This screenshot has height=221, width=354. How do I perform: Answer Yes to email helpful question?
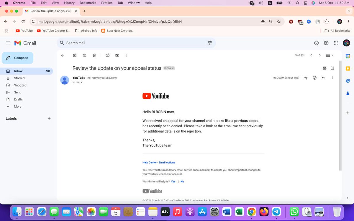pyautogui.click(x=173, y=182)
